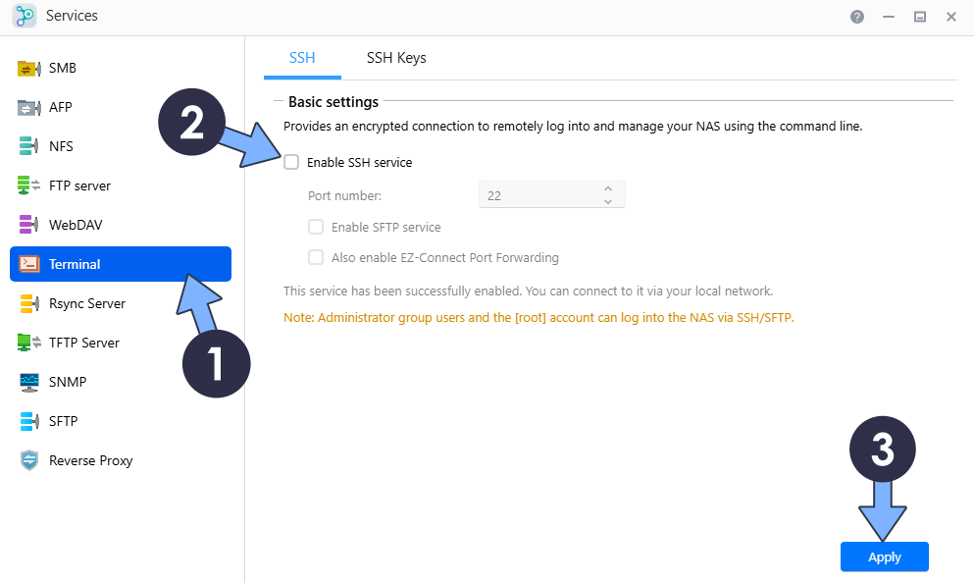Viewport: 974px width, 583px height.
Task: Select the SSH tab
Action: coord(302,58)
